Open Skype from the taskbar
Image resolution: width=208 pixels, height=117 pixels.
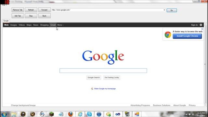point(89,114)
